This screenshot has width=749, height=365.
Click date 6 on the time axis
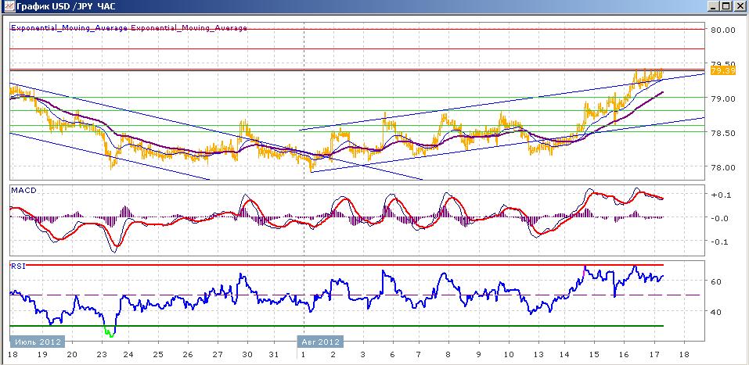pos(392,356)
